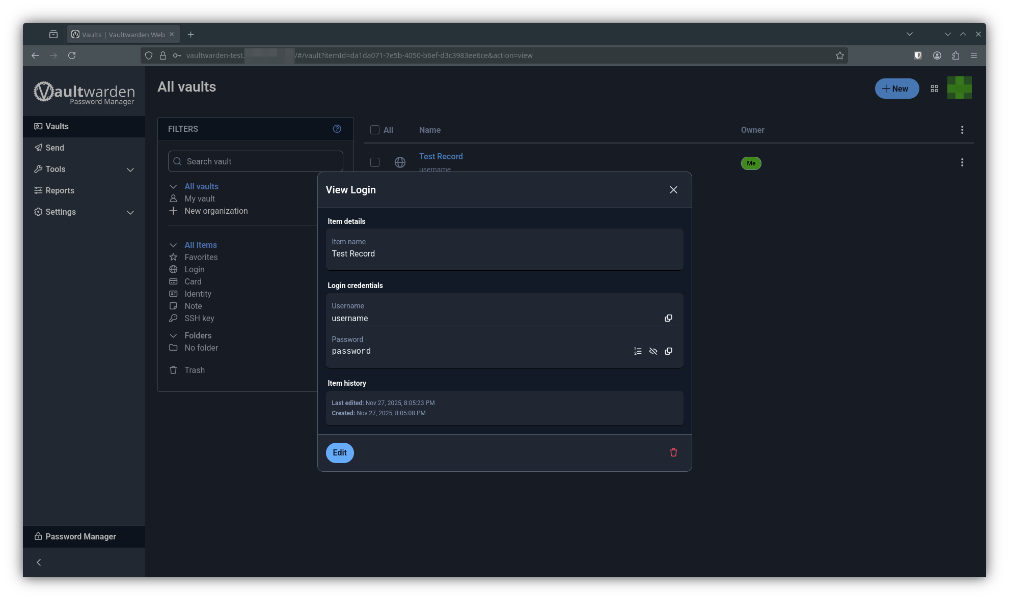Click the New item button

(896, 89)
